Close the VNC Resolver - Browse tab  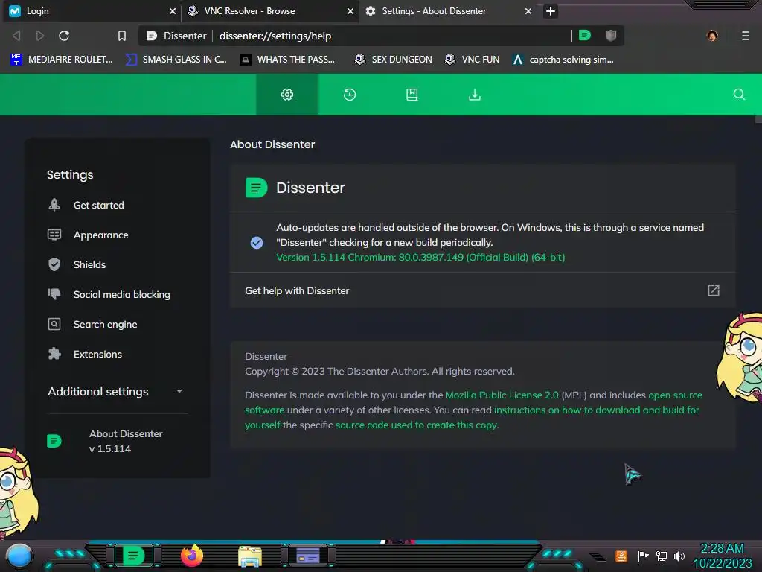[350, 10]
